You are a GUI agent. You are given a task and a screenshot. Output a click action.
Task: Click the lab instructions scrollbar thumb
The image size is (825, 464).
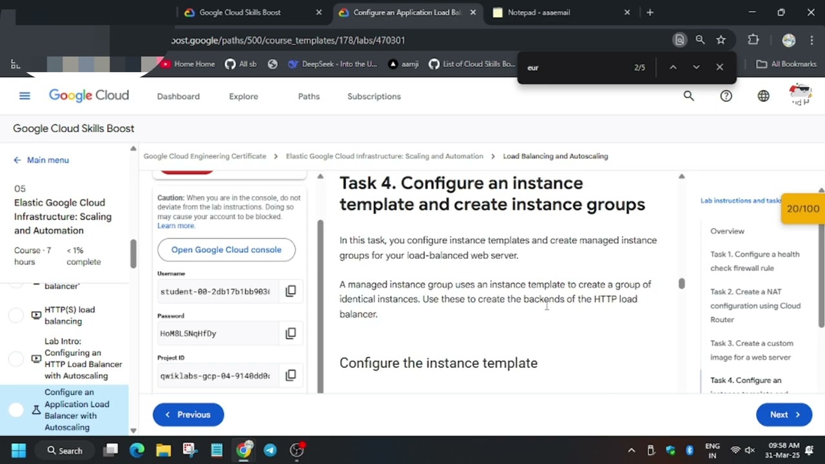tap(681, 284)
